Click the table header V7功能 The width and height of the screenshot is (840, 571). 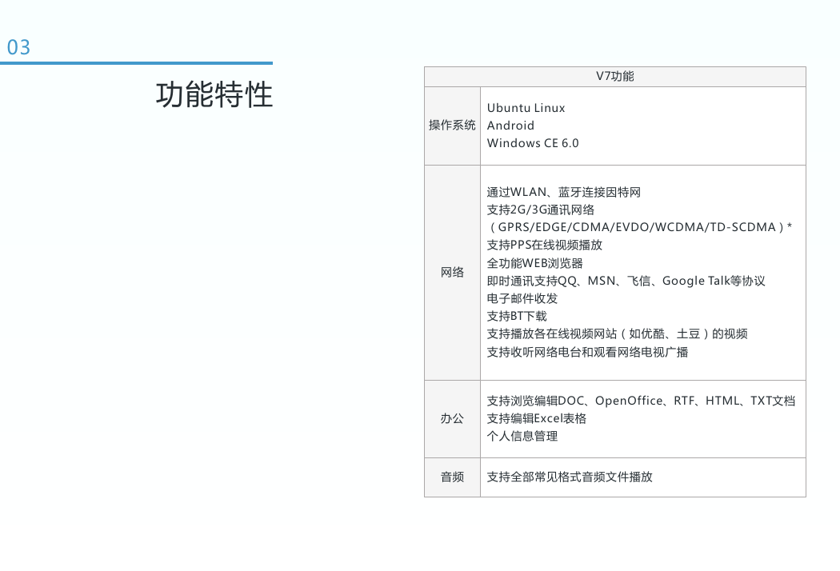pyautogui.click(x=615, y=76)
